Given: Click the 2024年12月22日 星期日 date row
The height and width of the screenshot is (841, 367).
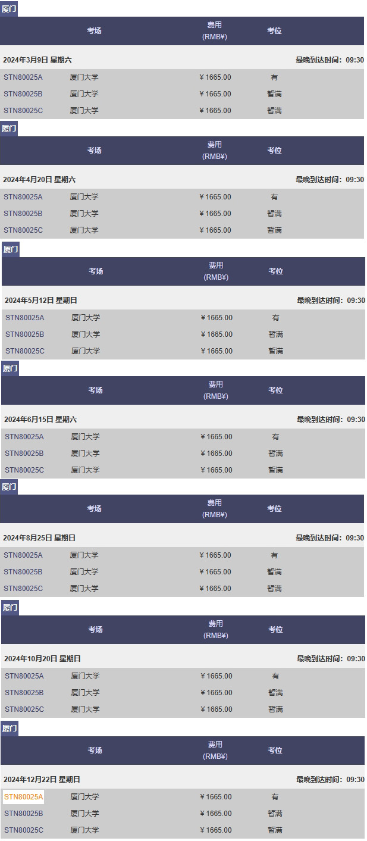Looking at the screenshot, I should tap(183, 780).
